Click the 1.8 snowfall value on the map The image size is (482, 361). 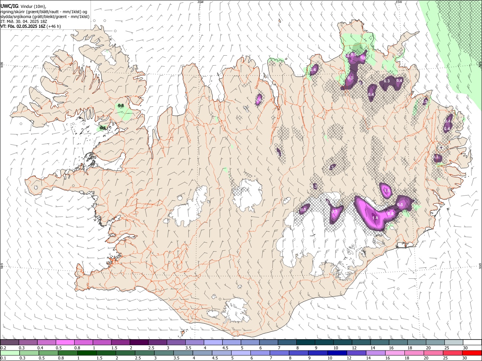[x=375, y=218]
